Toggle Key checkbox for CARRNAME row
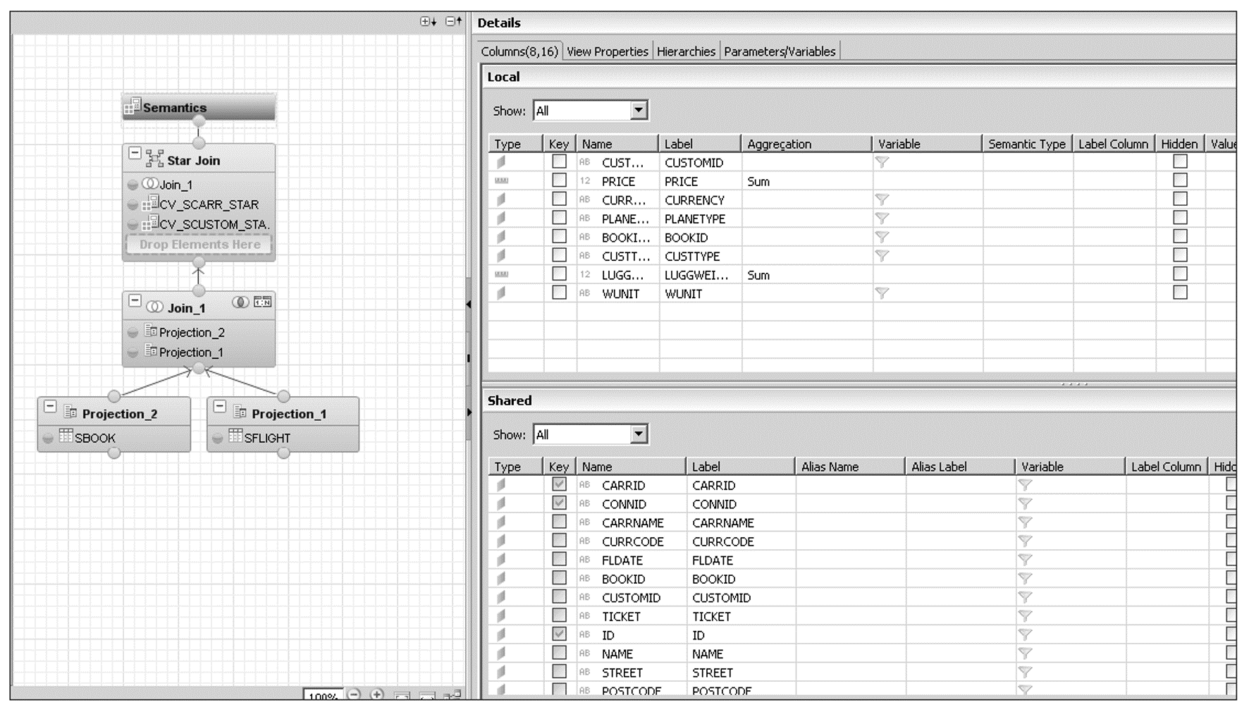The image size is (1249, 712). click(559, 522)
